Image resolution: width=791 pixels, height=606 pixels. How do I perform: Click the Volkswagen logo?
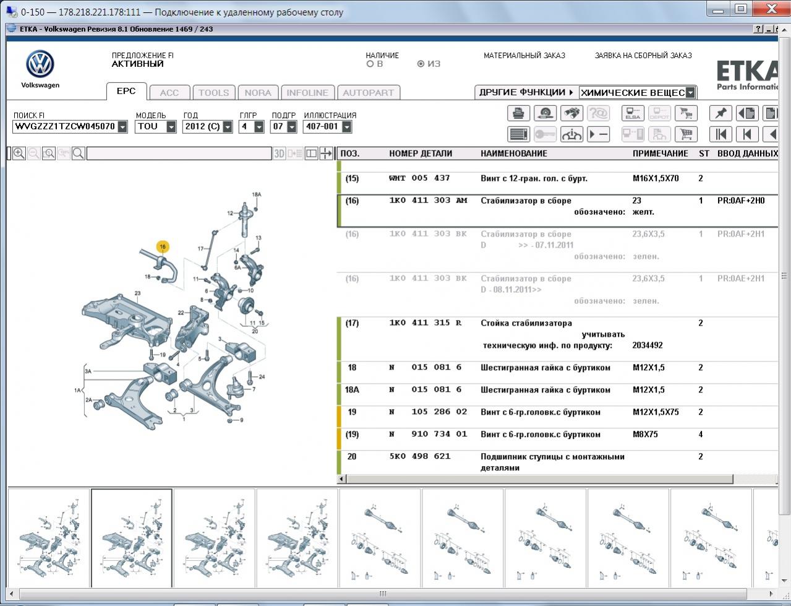pyautogui.click(x=40, y=64)
